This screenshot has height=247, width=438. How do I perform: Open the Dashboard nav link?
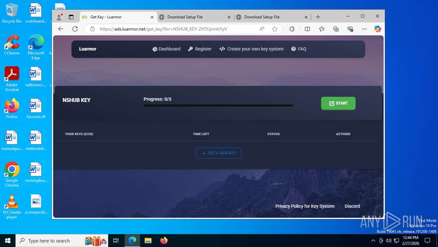point(167,49)
